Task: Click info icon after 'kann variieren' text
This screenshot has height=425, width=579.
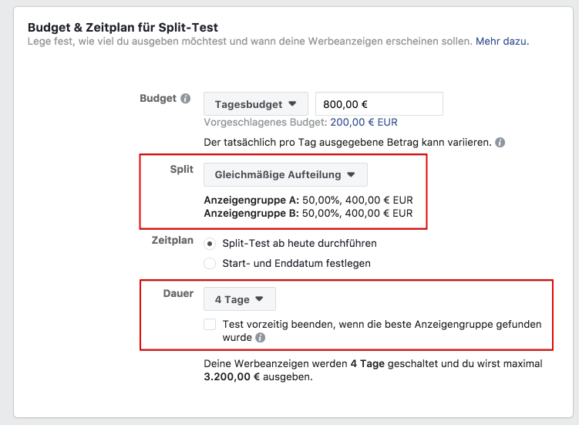Action: coord(500,143)
